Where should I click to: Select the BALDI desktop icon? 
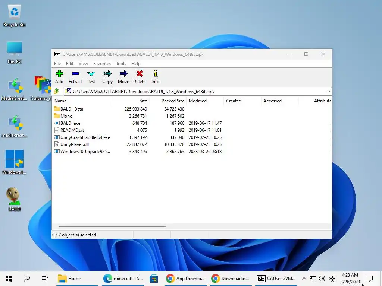pos(15,199)
